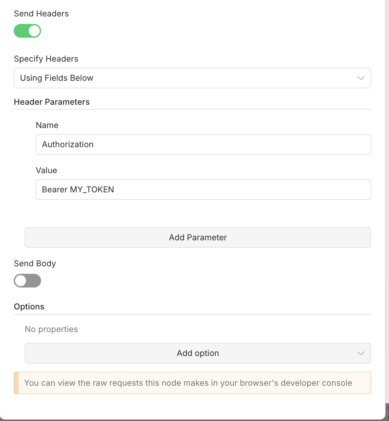Click the Value label above the token field

[x=46, y=170]
